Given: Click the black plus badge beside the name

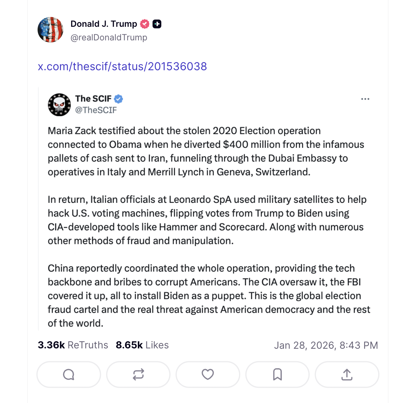Looking at the screenshot, I should tap(157, 24).
